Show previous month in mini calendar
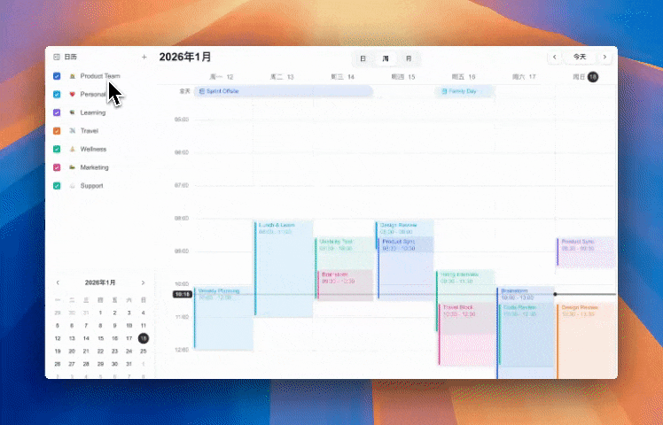 coord(58,282)
